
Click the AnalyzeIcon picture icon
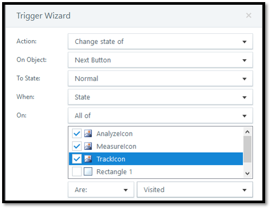point(88,134)
